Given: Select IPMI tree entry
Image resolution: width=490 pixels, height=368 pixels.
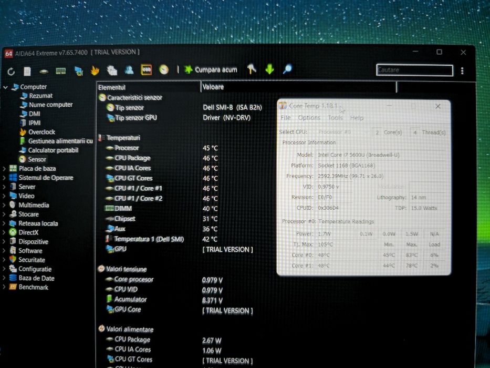Looking at the screenshot, I should pyautogui.click(x=34, y=123).
